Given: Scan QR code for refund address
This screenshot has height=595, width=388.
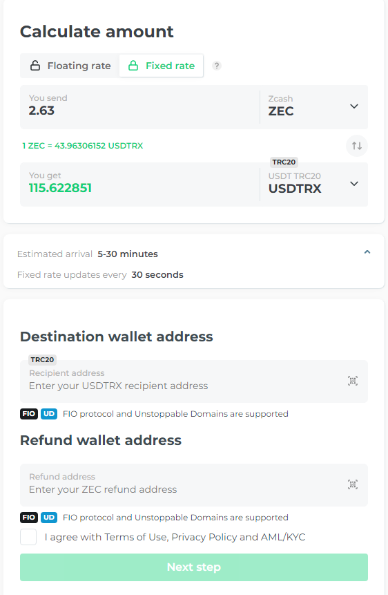Looking at the screenshot, I should [x=353, y=484].
